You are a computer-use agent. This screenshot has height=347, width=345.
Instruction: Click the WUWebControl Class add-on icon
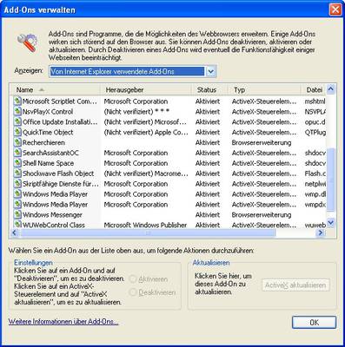pyautogui.click(x=17, y=225)
